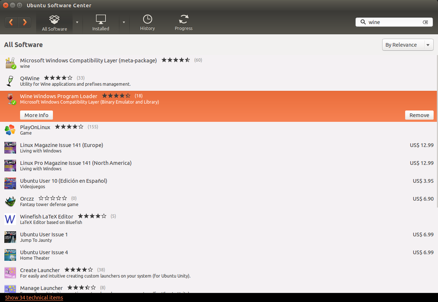Select Ubuntu User 10 (Edición en Español)
This screenshot has height=302, width=438.
[64, 181]
